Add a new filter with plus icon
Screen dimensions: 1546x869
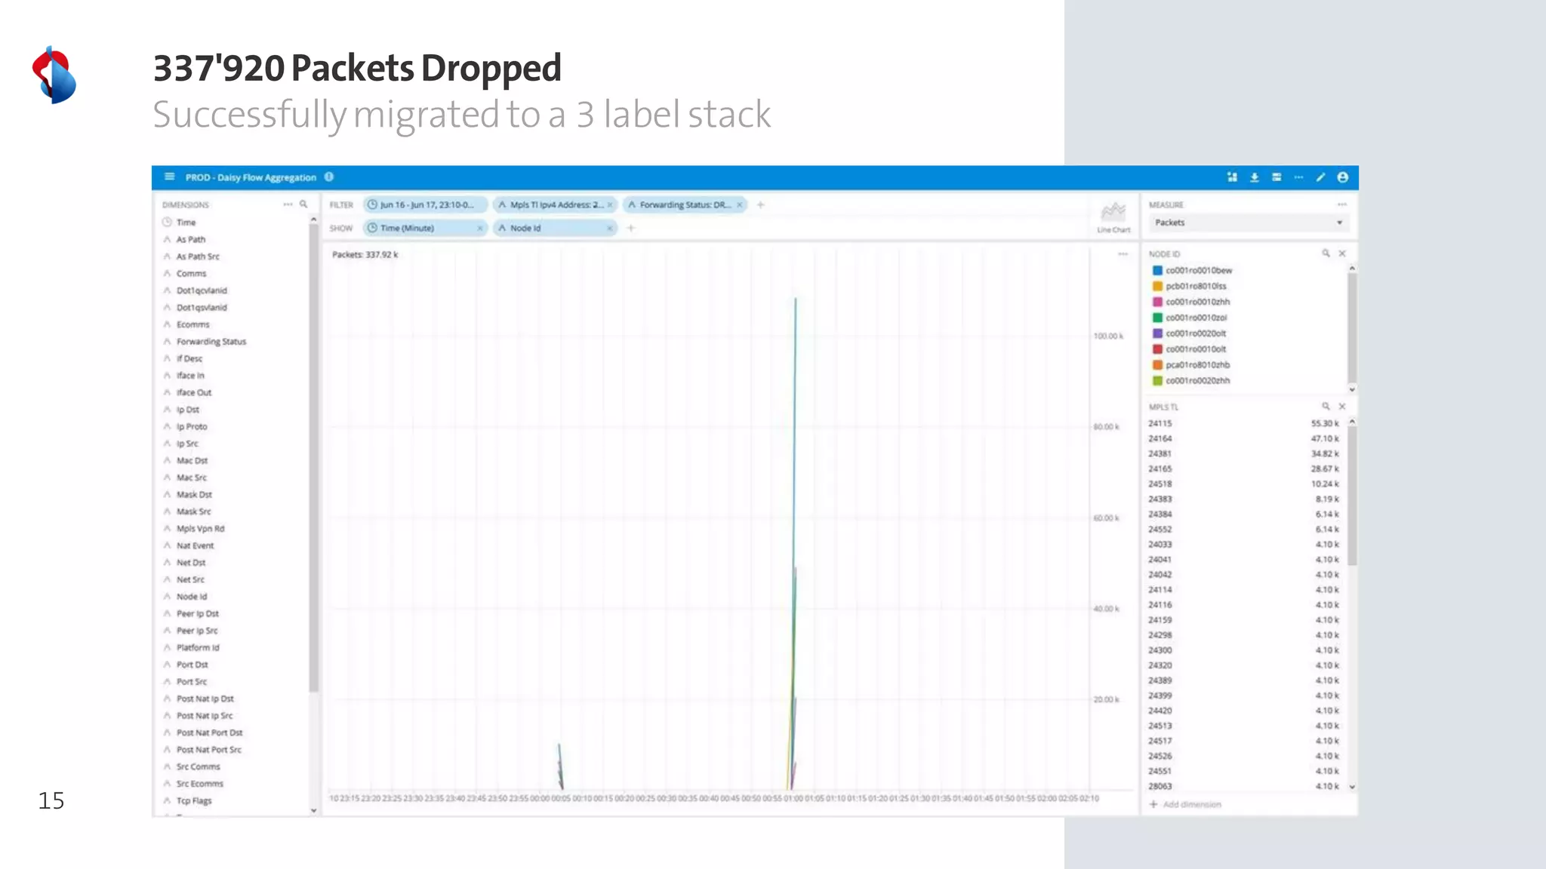click(761, 204)
